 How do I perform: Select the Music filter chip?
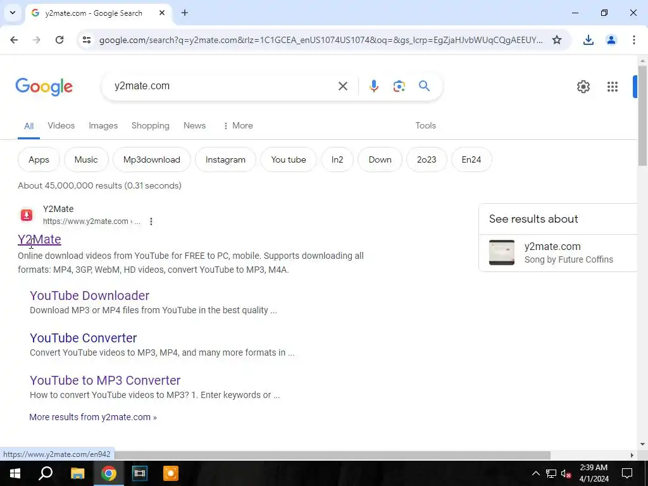pyautogui.click(x=86, y=159)
